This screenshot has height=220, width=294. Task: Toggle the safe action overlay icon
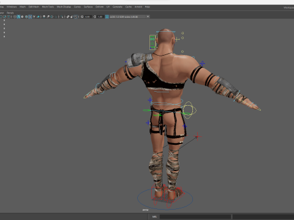click(5, 16)
